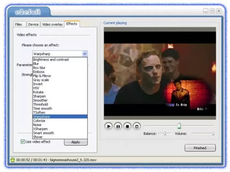230x172 pixels.
Task: Open the Effects tab
Action: point(71,24)
